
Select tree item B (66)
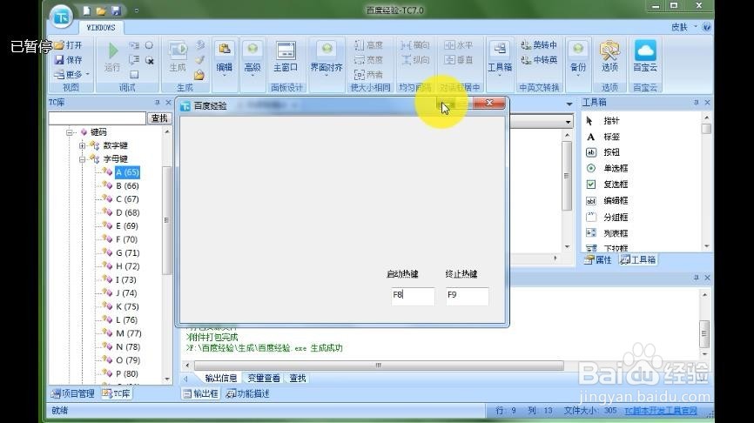(127, 186)
